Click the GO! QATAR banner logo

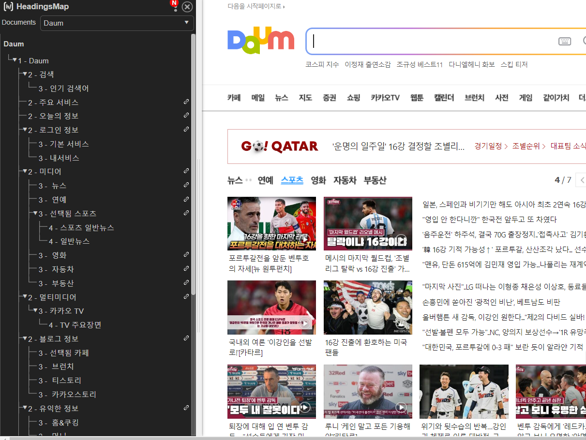tap(280, 146)
